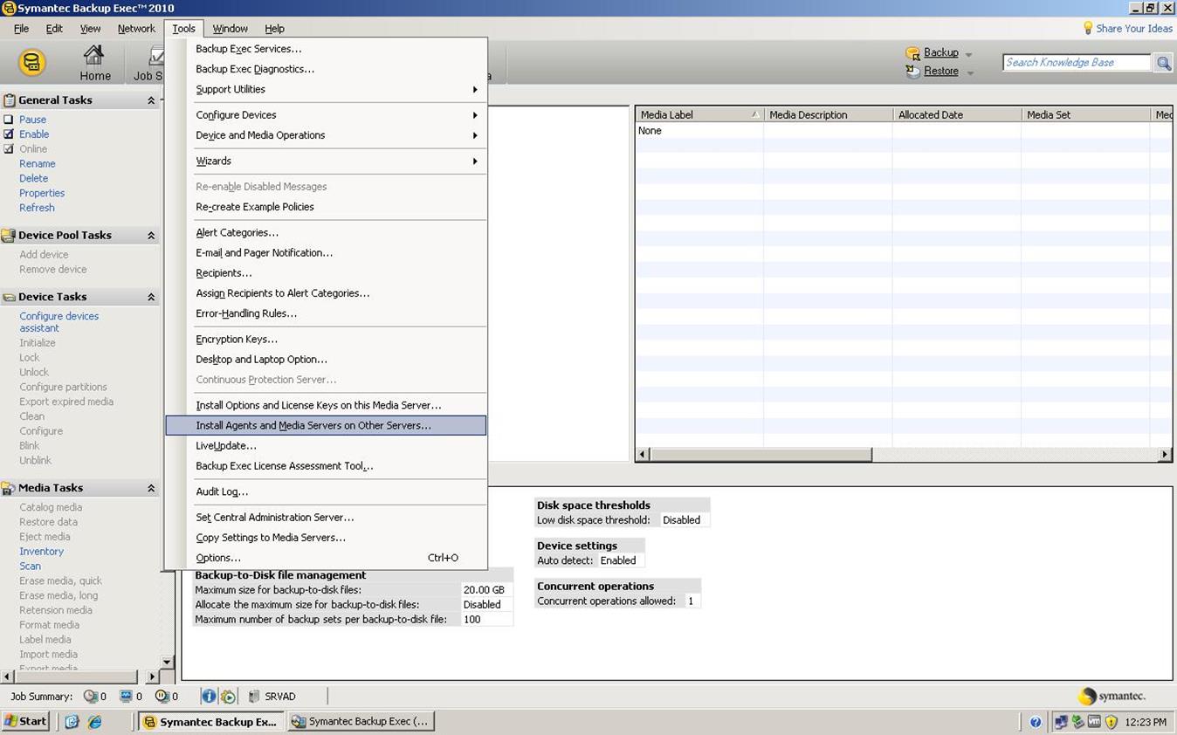
Task: Click the Allocated Date column header
Action: point(957,114)
